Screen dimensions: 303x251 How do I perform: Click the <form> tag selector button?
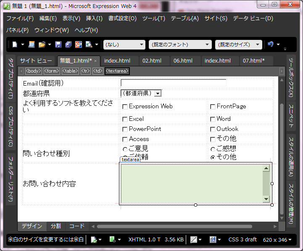coord(52,71)
